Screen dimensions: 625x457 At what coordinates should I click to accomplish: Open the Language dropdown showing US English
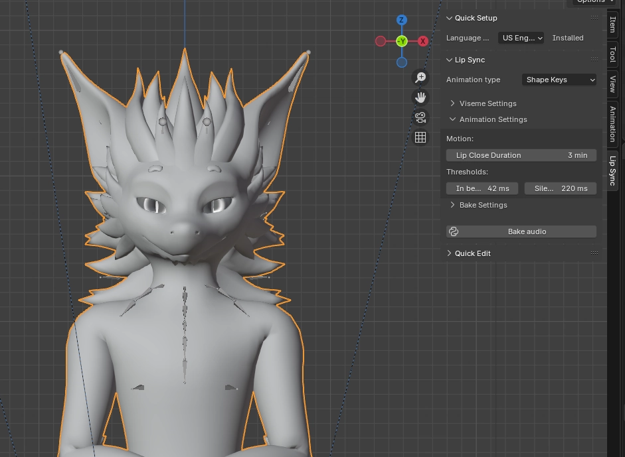point(521,38)
